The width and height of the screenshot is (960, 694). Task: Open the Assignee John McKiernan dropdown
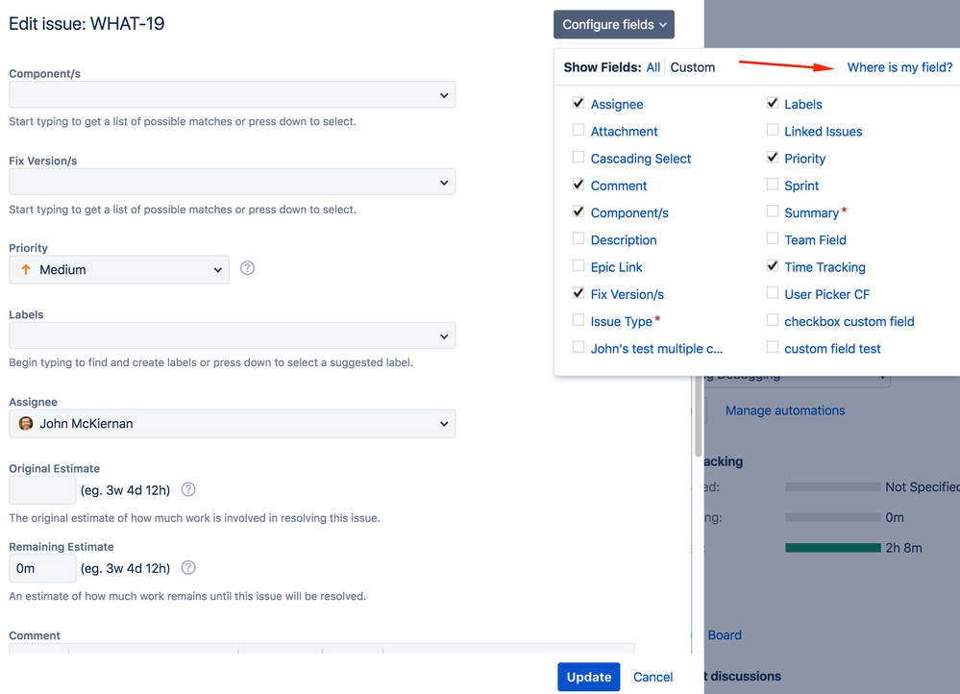[232, 423]
